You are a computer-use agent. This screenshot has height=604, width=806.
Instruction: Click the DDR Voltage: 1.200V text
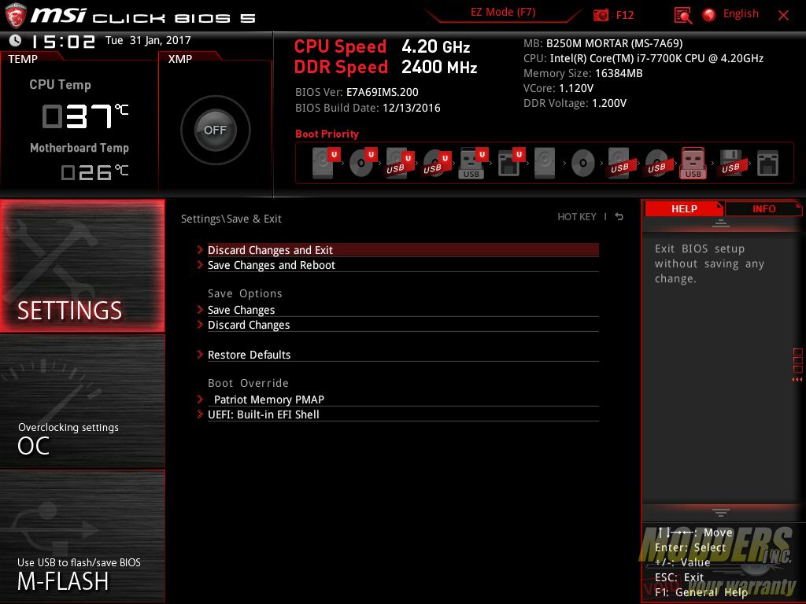pyautogui.click(x=575, y=103)
